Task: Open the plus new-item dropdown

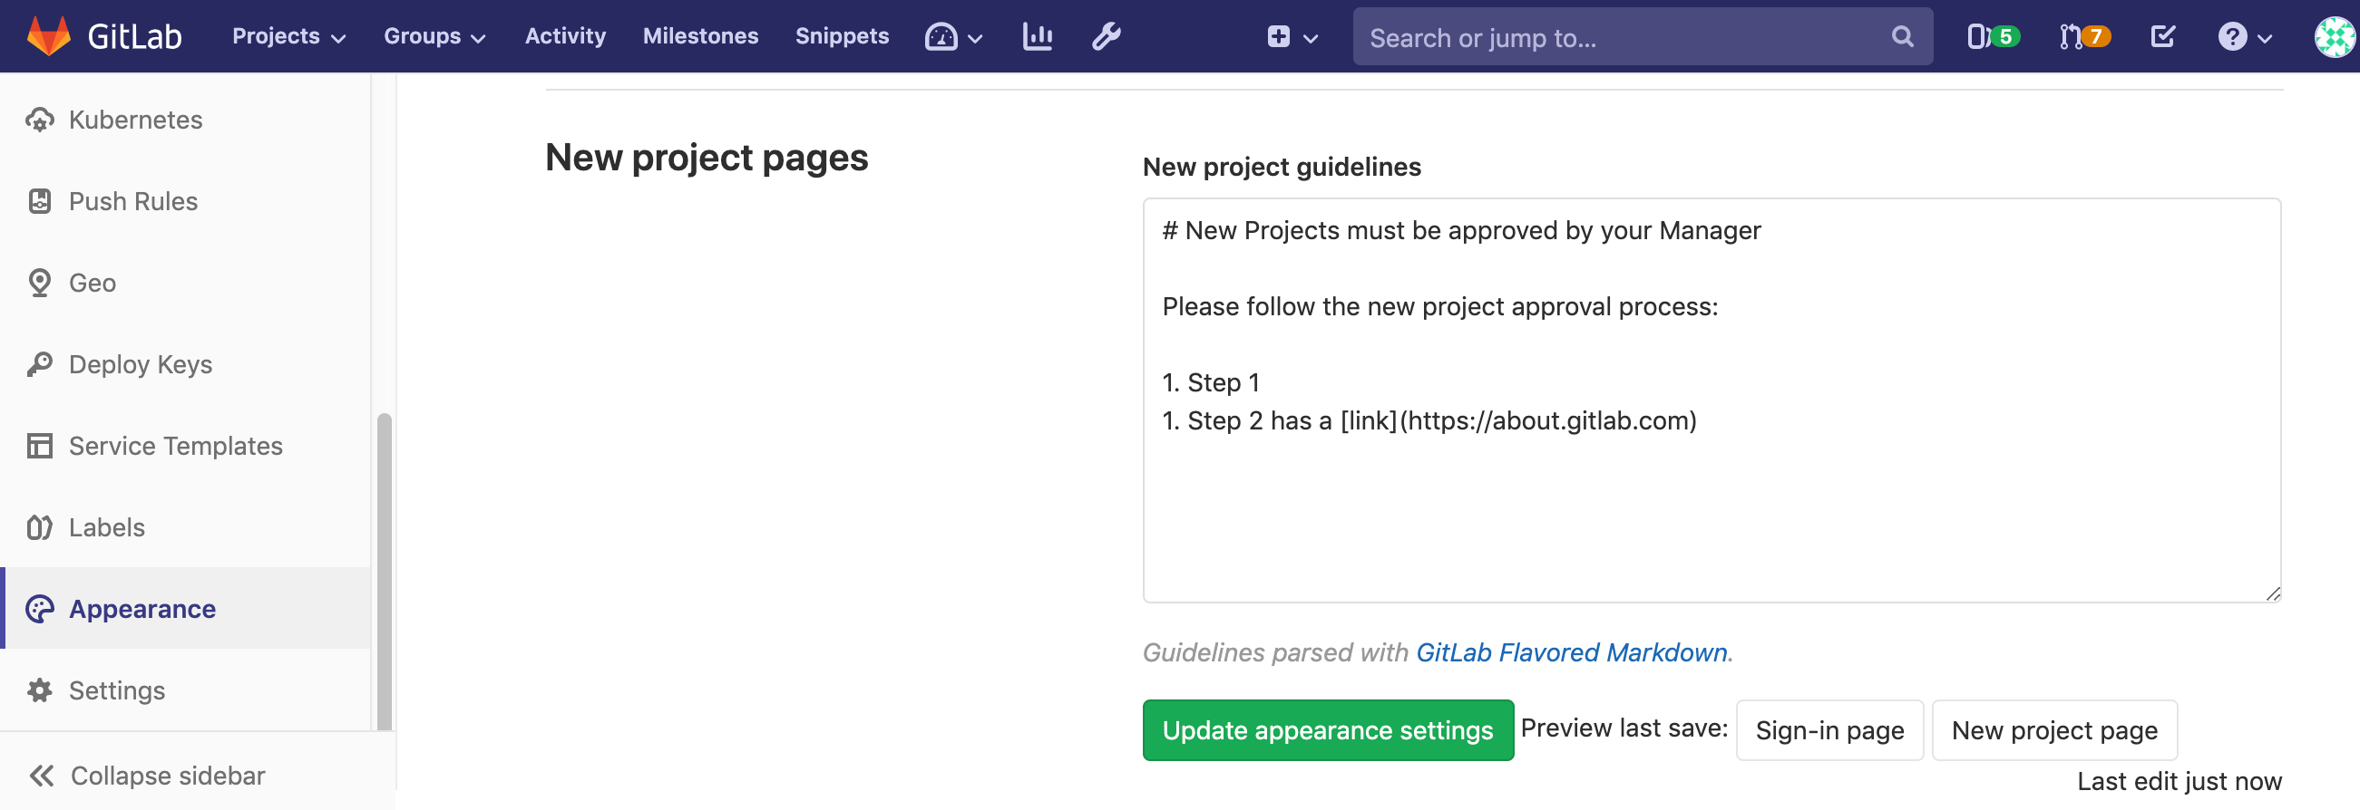Action: [1292, 36]
